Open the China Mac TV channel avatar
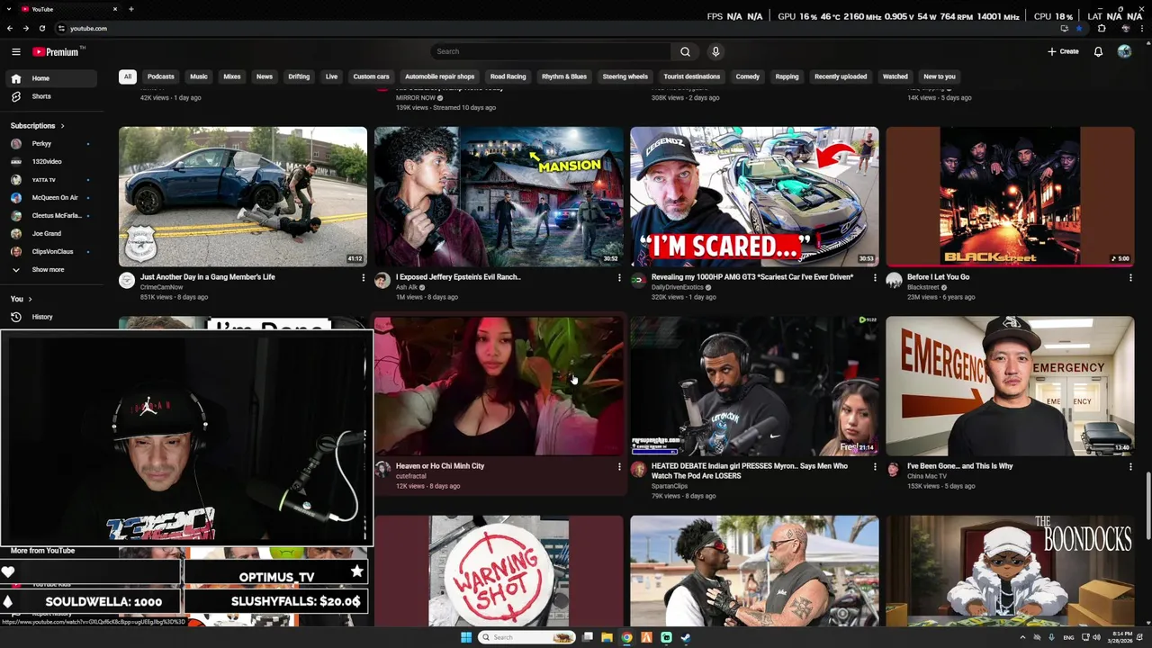1152x648 pixels. 894,470
